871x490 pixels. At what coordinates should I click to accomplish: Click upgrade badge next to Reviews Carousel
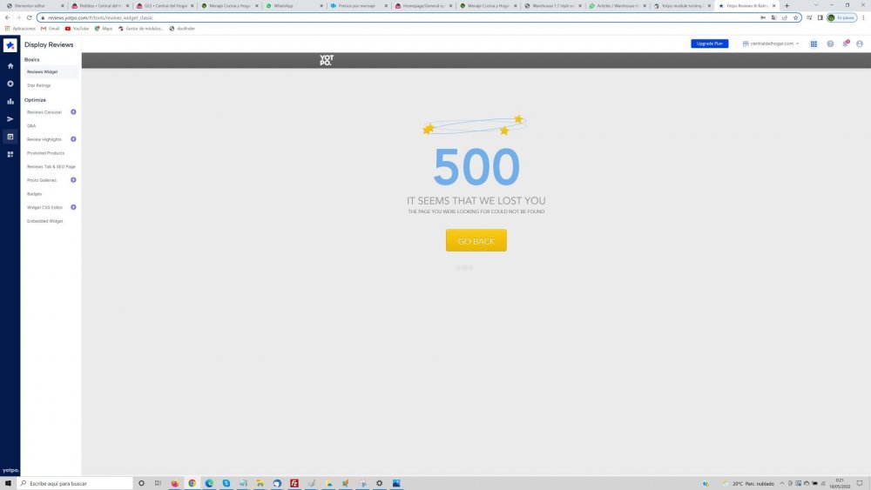[x=73, y=112]
